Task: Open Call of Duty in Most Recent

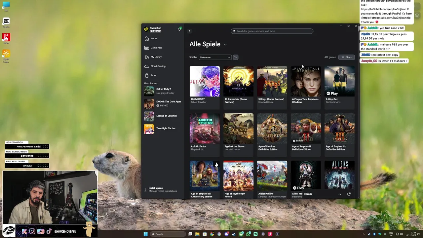Action: (x=163, y=91)
